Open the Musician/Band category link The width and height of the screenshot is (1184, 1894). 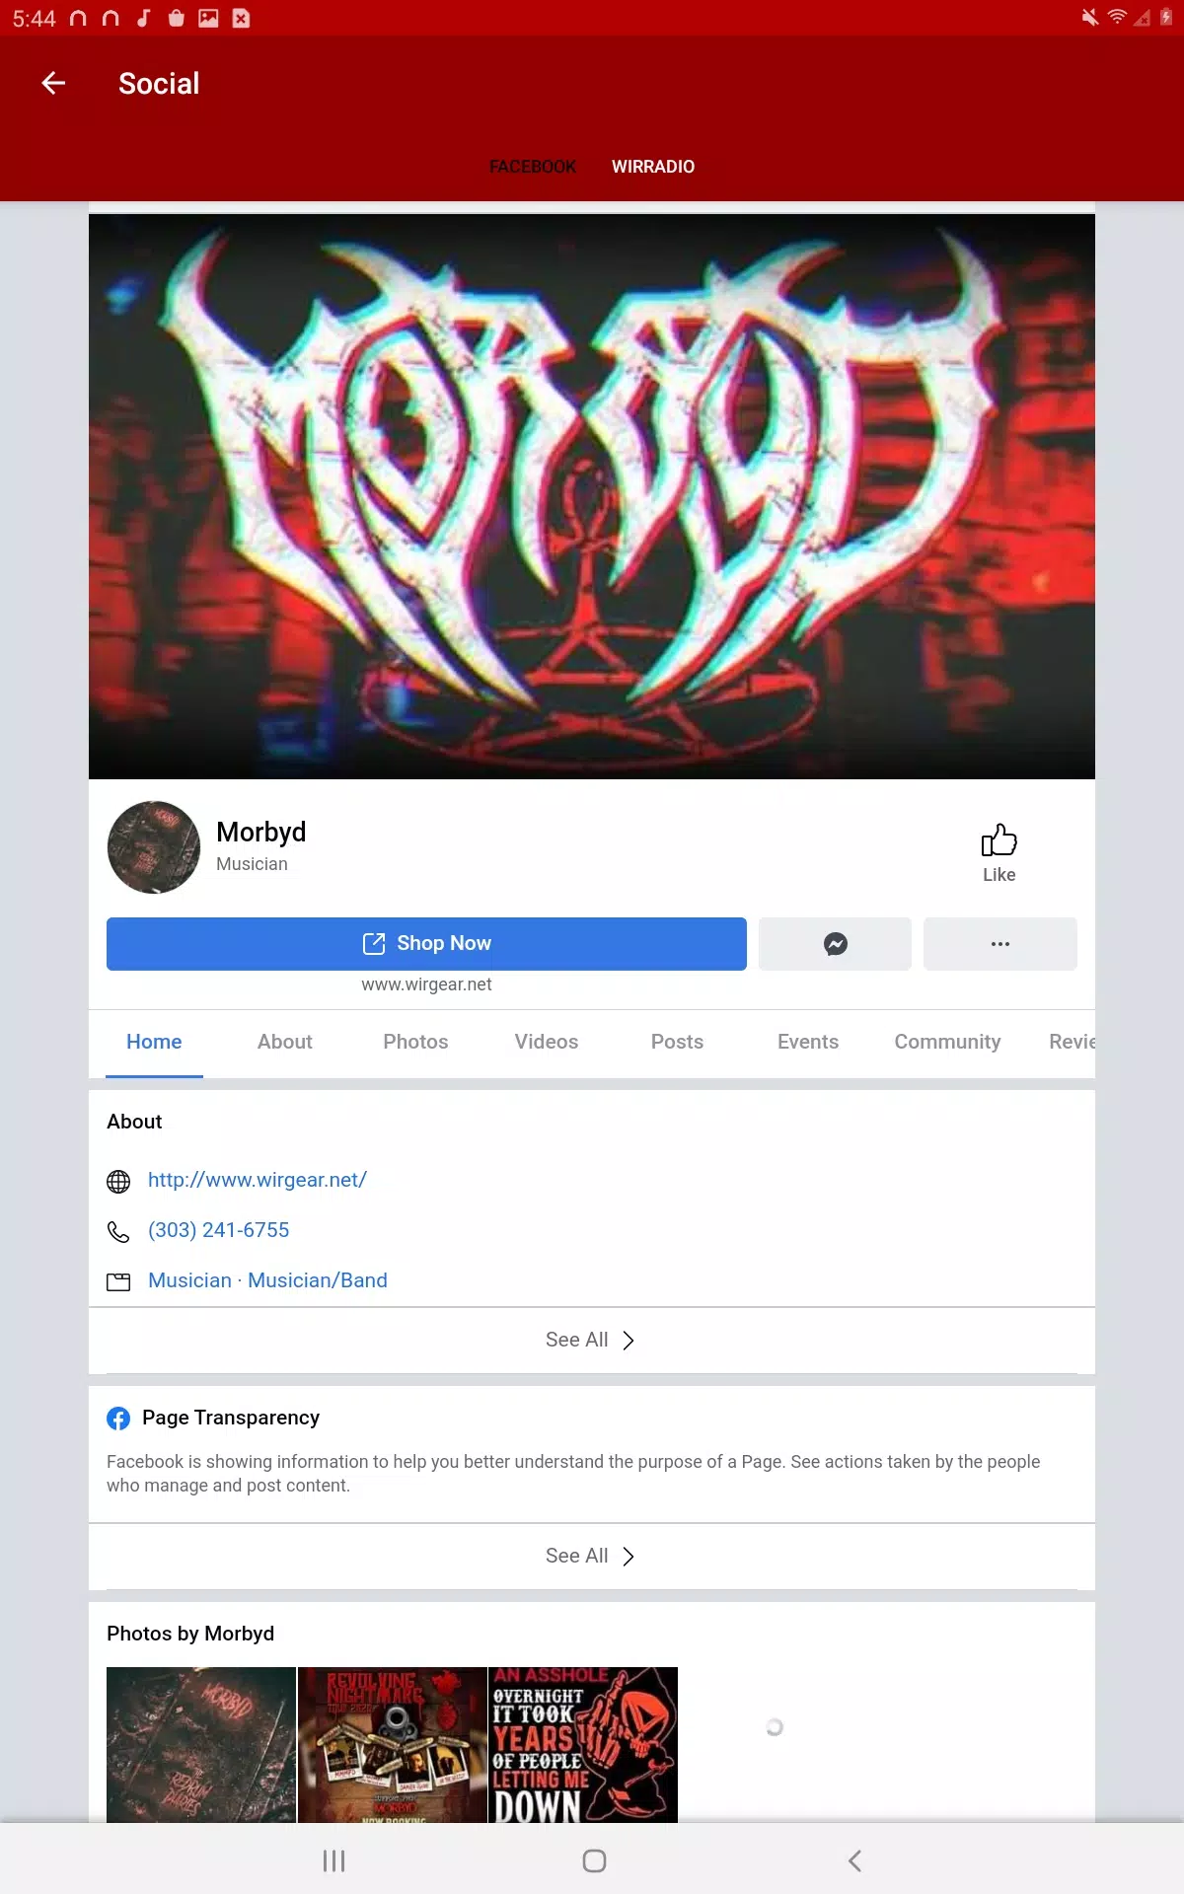(318, 1280)
